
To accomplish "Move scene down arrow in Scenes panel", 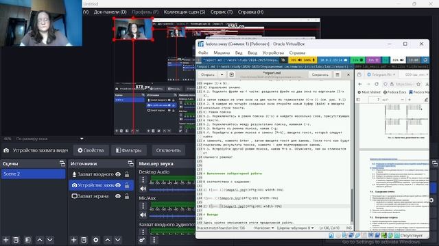I will (x=50, y=240).
